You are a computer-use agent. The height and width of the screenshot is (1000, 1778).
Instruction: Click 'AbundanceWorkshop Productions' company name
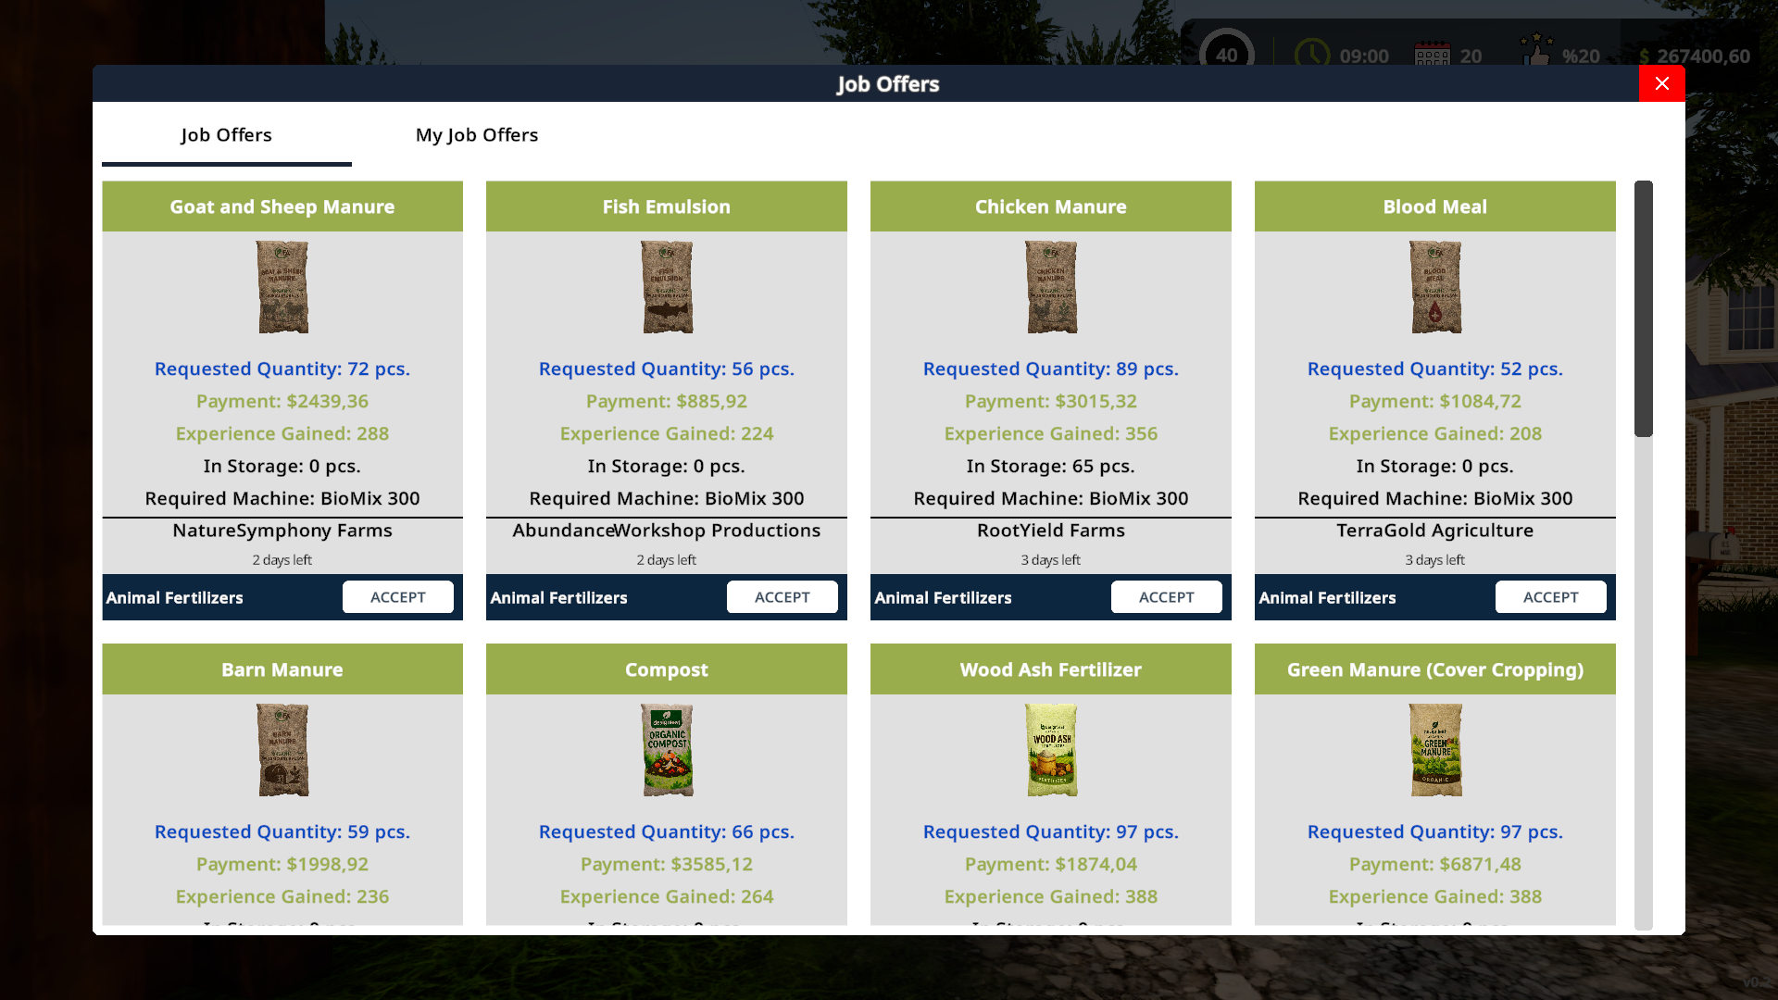click(667, 531)
